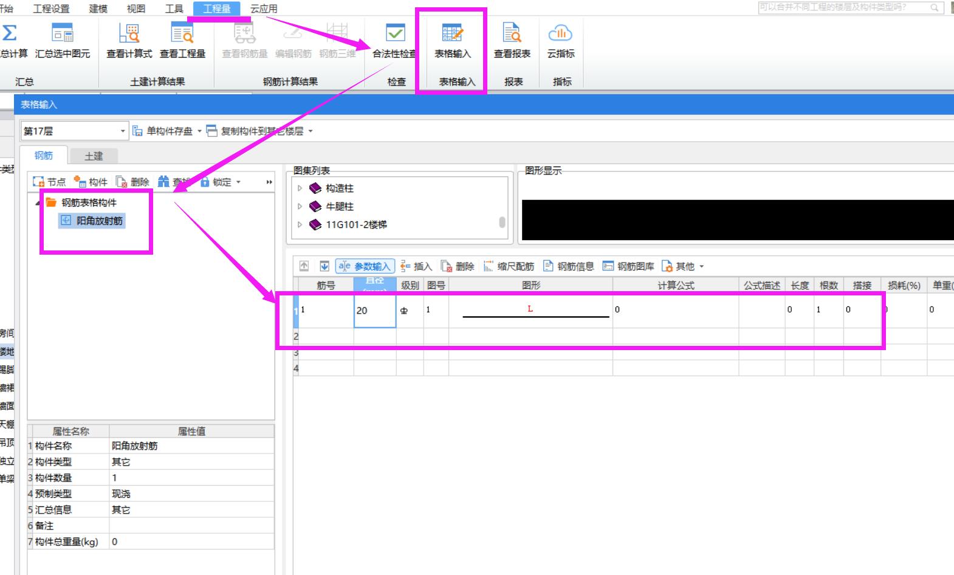Click the empty 备注 value field

pos(191,526)
